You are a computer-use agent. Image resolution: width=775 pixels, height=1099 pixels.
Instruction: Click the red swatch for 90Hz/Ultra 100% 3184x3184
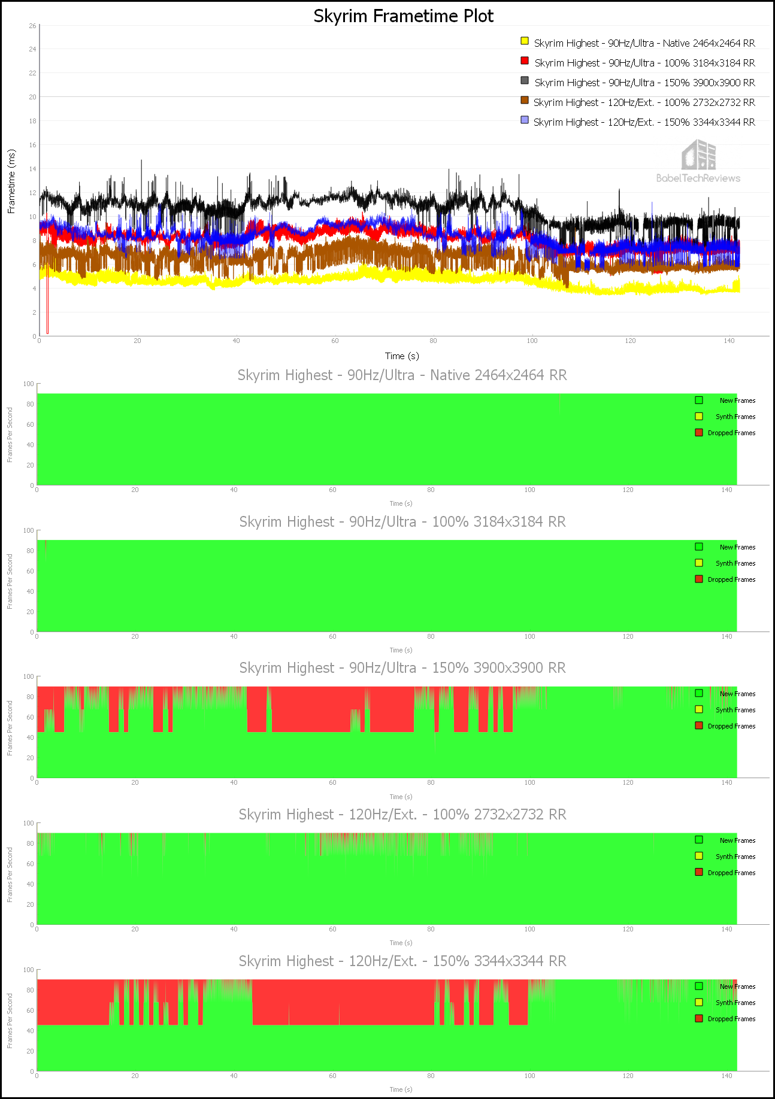525,60
